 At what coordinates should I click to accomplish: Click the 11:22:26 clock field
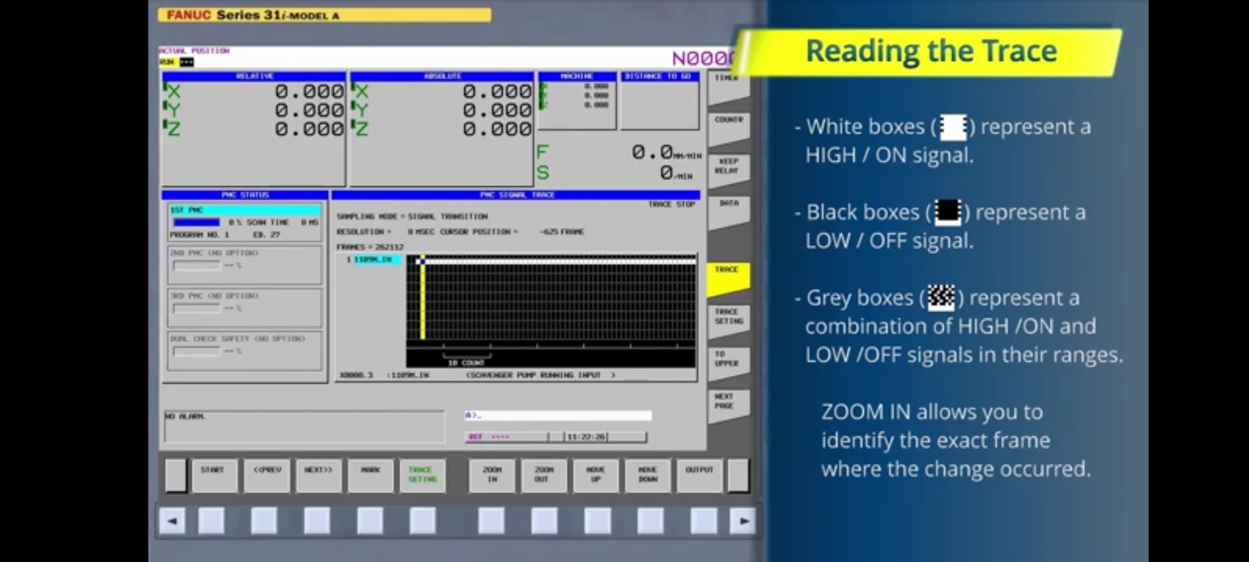[x=586, y=437]
